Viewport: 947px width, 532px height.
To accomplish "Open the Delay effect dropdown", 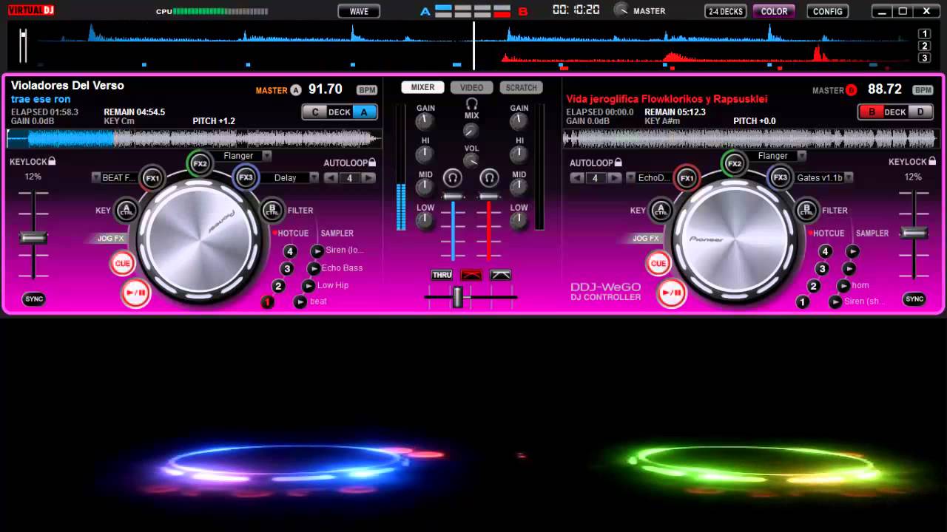I will [x=314, y=178].
